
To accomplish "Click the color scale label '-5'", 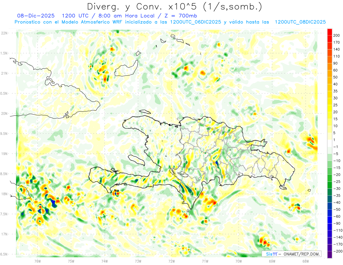I will coord(335,154).
